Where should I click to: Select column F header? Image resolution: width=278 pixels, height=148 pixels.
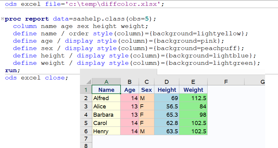[x=226, y=82]
